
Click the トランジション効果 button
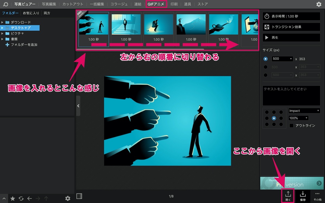(x=291, y=27)
